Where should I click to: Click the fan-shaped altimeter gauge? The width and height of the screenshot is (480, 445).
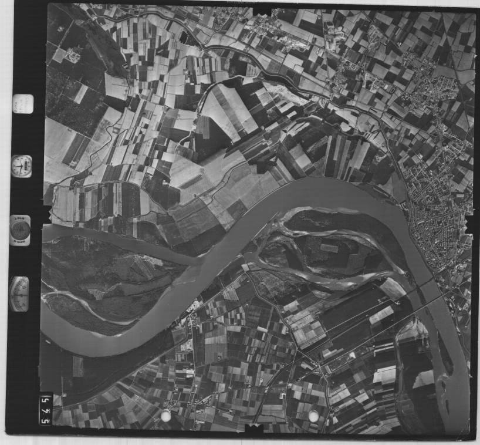[x=19, y=294]
